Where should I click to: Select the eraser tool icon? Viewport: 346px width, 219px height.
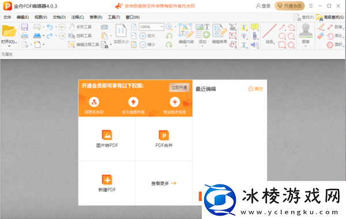321,36
